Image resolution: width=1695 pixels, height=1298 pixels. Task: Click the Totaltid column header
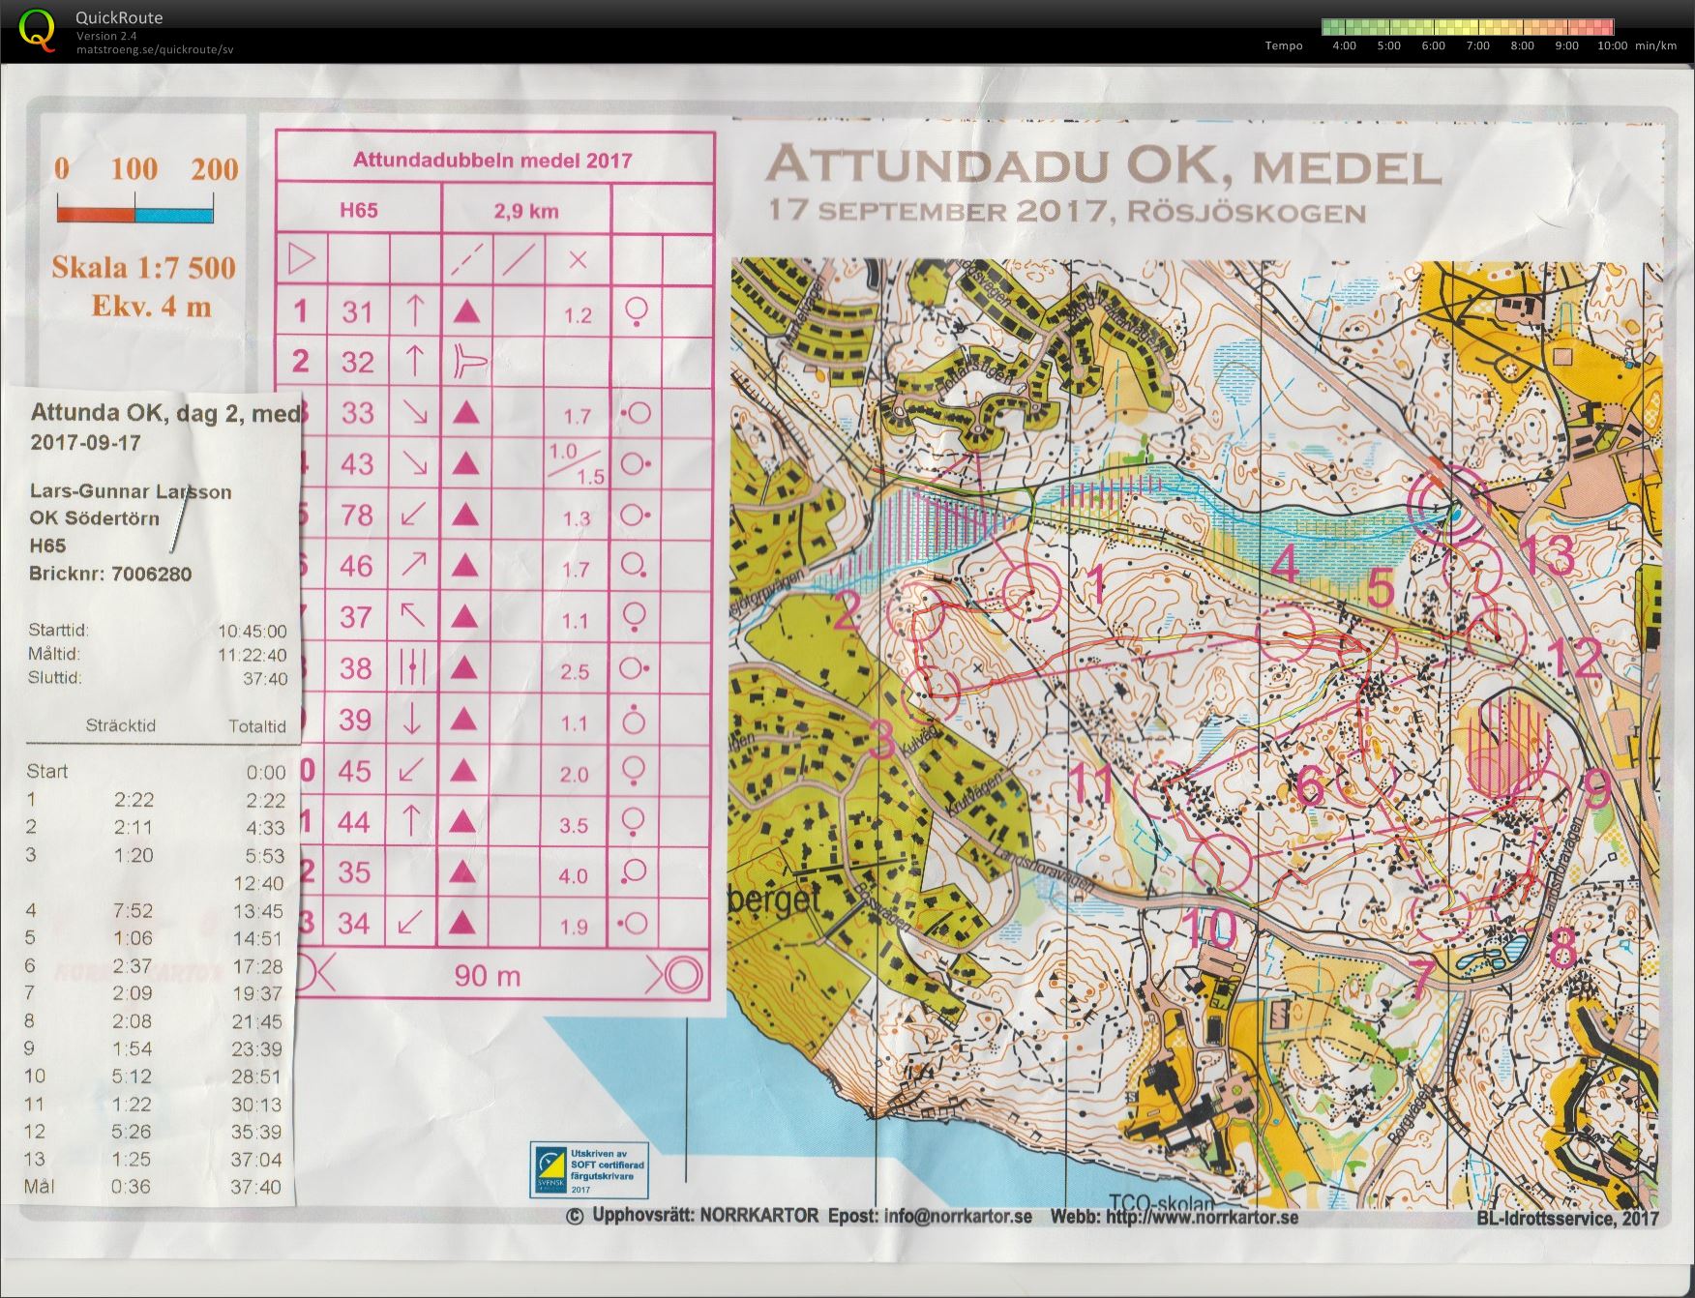[257, 726]
